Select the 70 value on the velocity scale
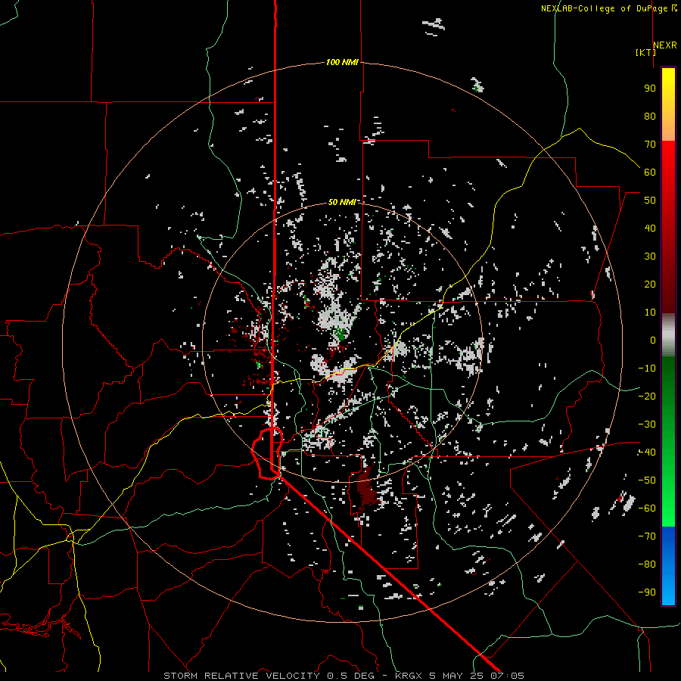 click(650, 145)
